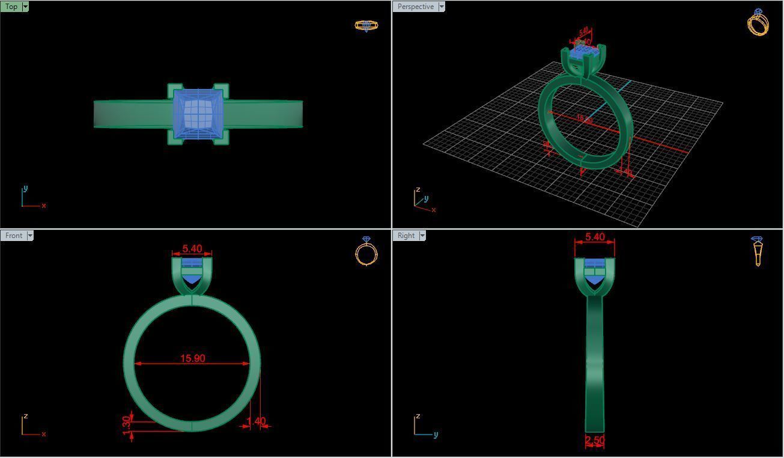Select the blue gemstone in Top viewport
This screenshot has height=458, width=784.
(x=198, y=114)
